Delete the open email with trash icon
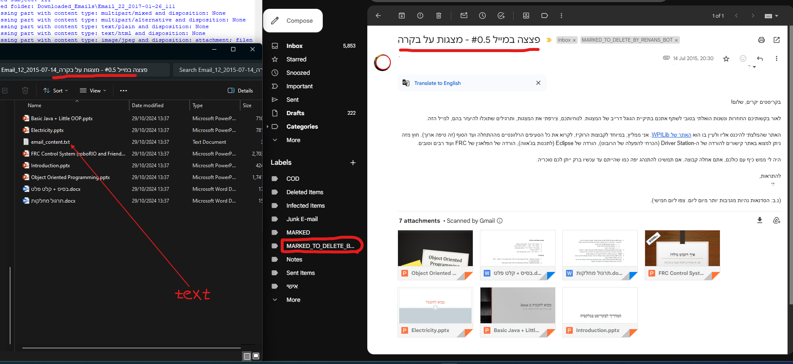The image size is (793, 364). pos(439,16)
